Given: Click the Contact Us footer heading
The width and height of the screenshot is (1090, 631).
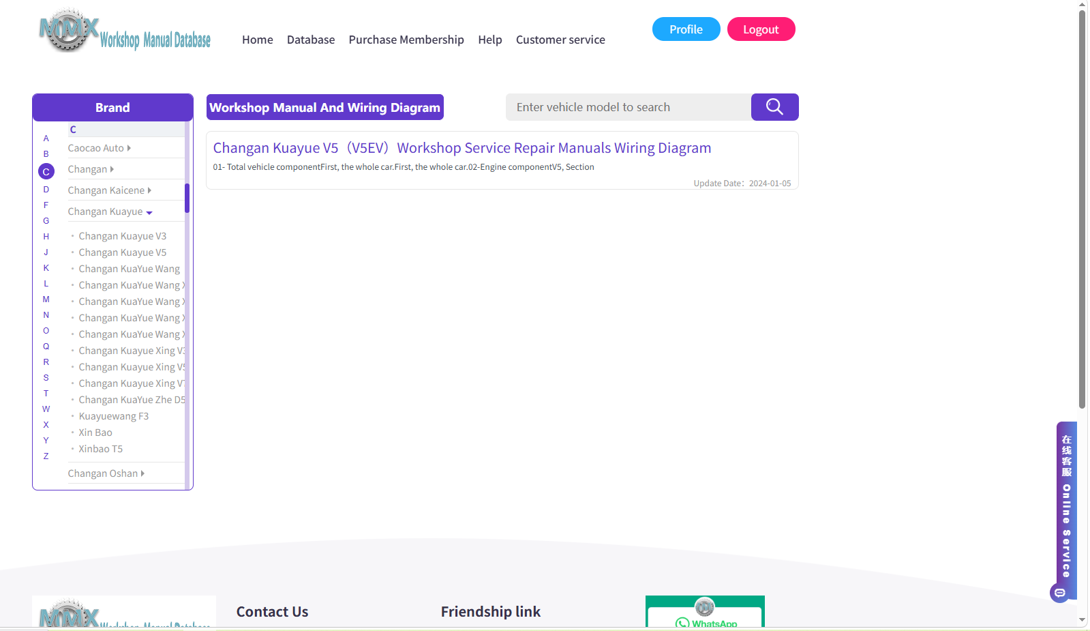Looking at the screenshot, I should 273,612.
